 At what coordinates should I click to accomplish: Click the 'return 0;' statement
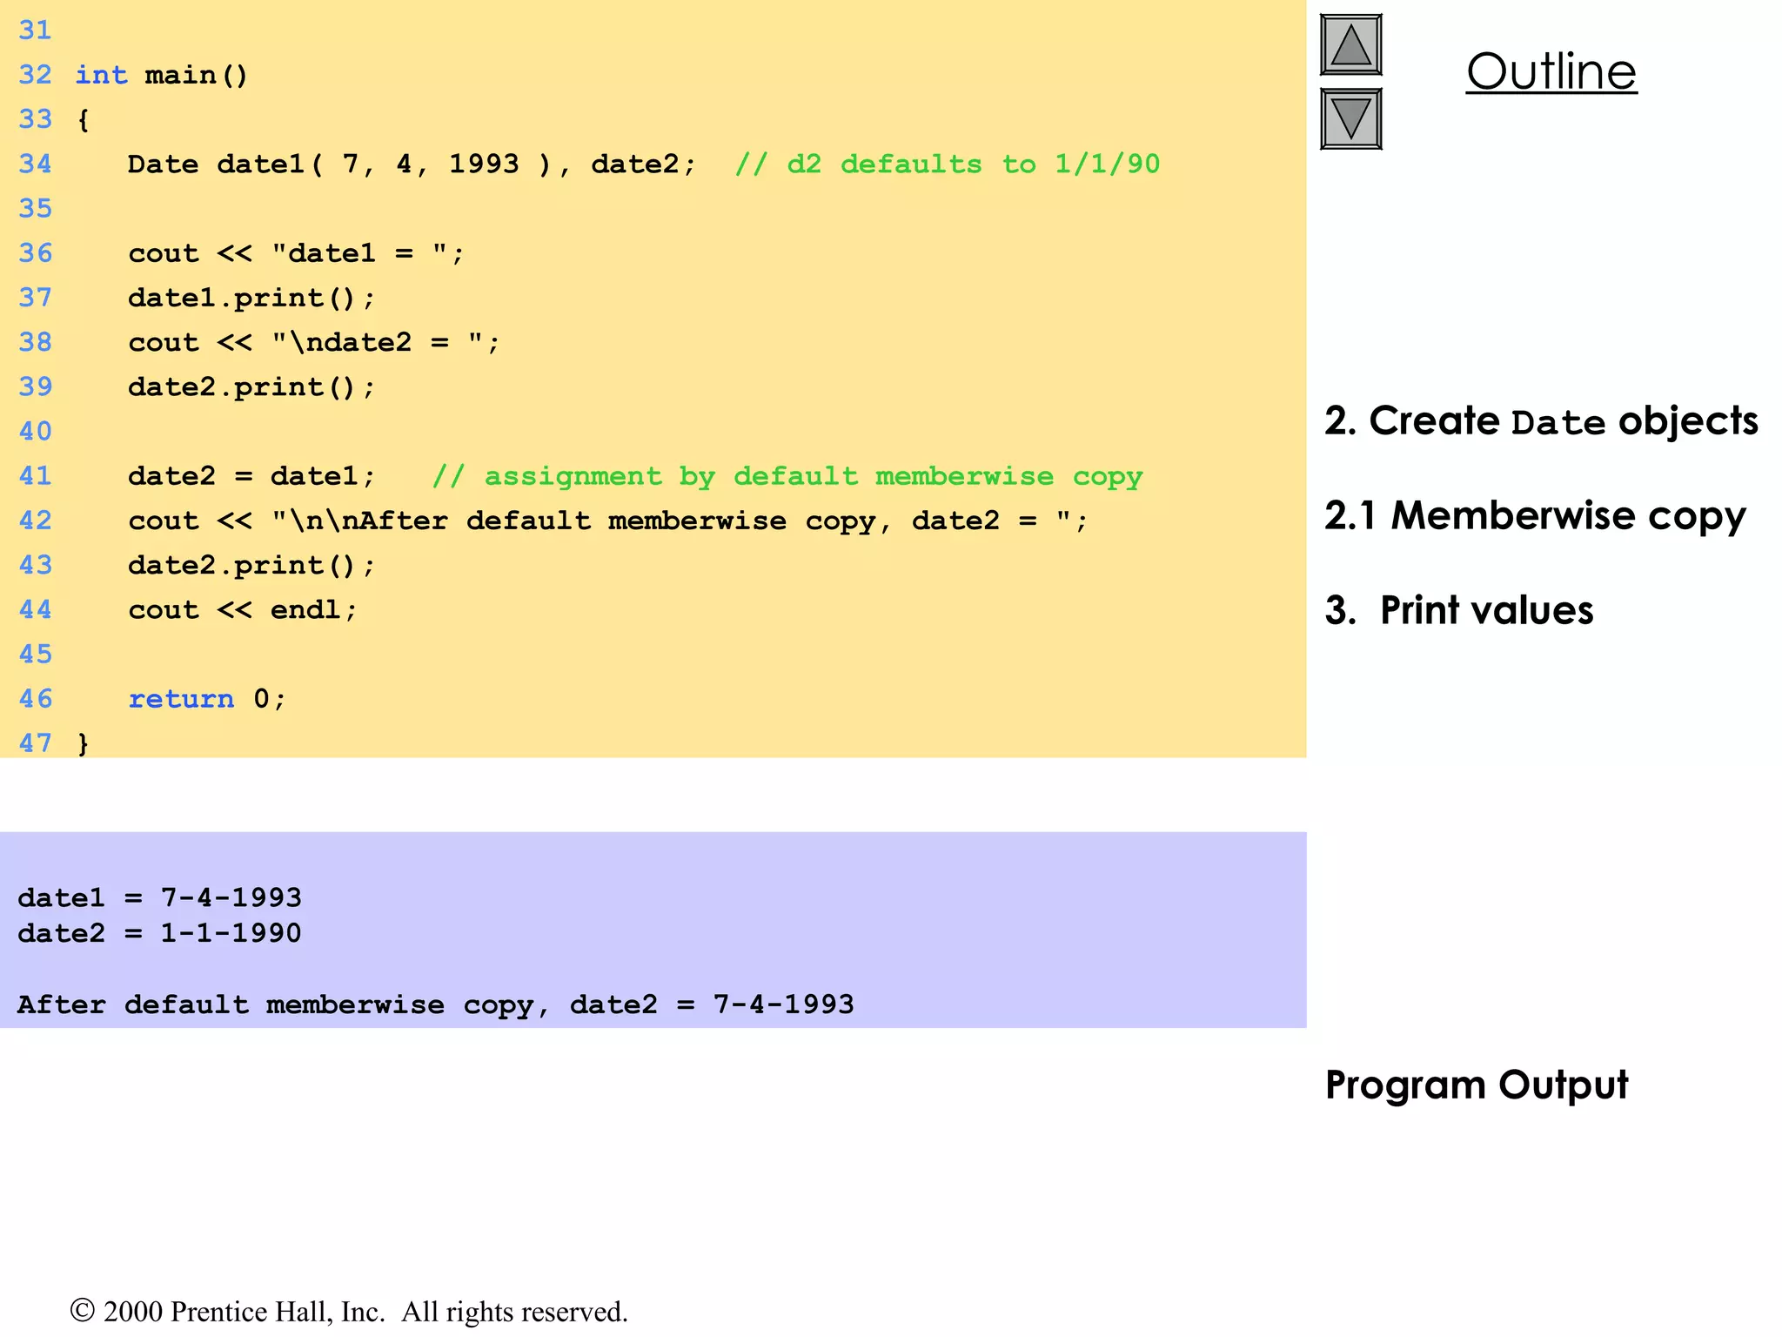coord(207,699)
